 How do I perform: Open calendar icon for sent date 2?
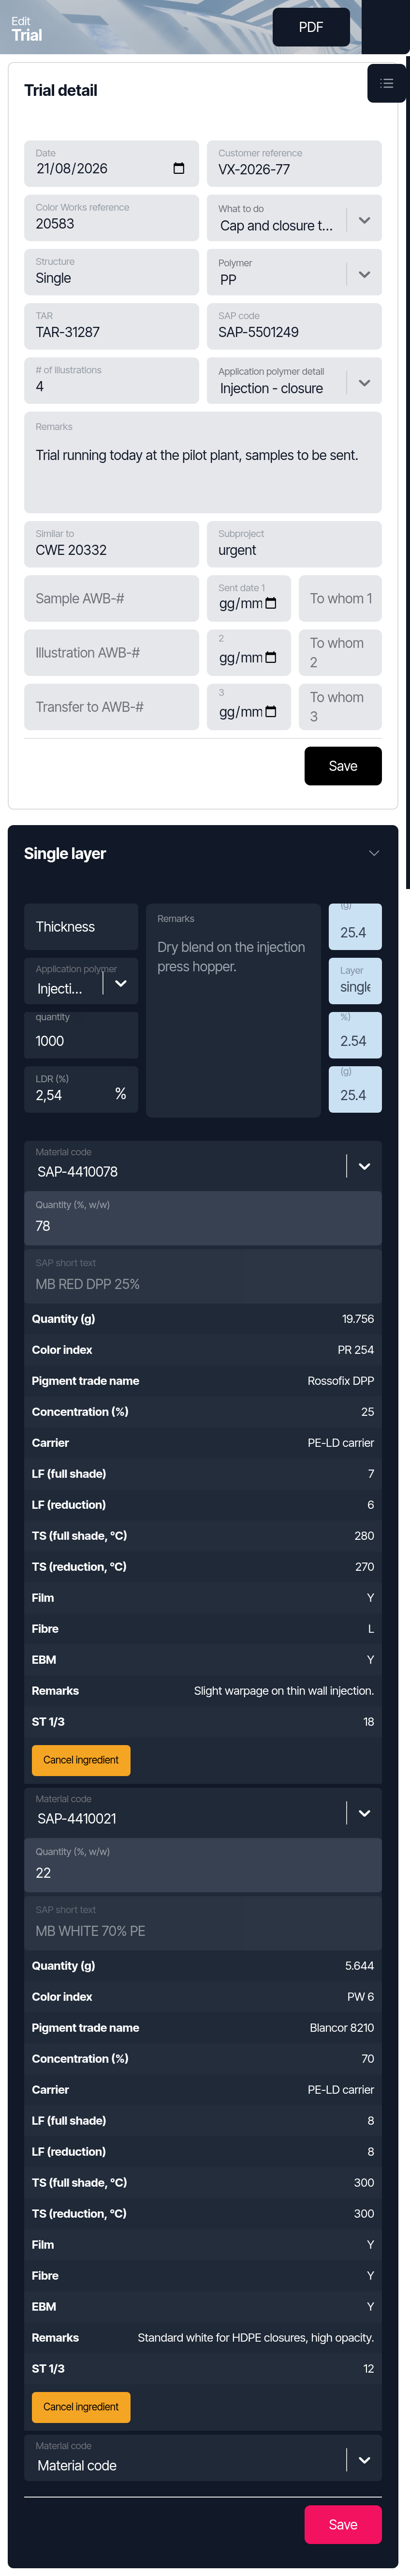270,657
